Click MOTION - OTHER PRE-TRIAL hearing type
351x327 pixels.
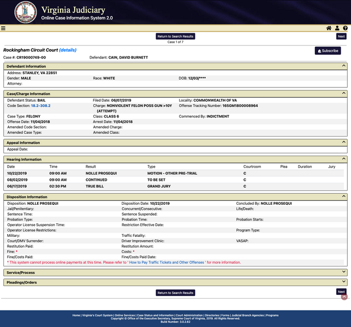click(172, 173)
